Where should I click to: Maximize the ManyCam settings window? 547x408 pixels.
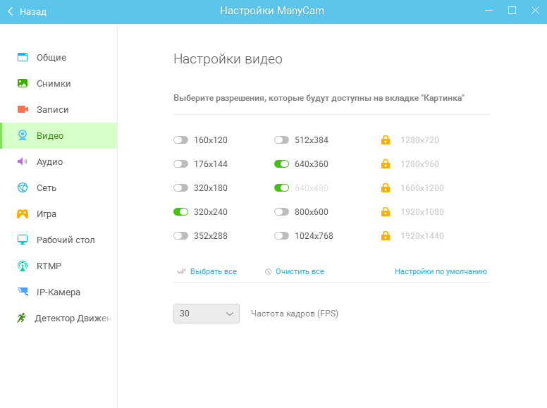click(512, 11)
